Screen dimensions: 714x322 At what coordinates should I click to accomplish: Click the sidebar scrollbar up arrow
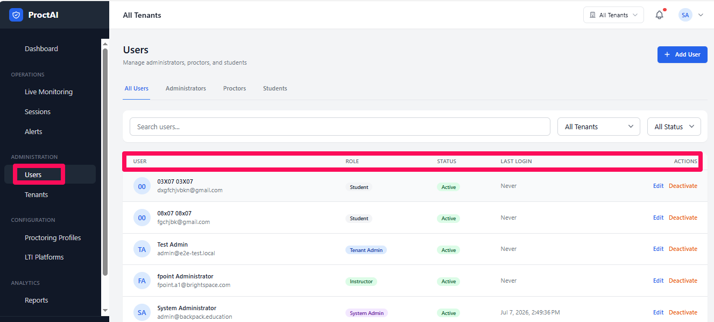coord(105,44)
